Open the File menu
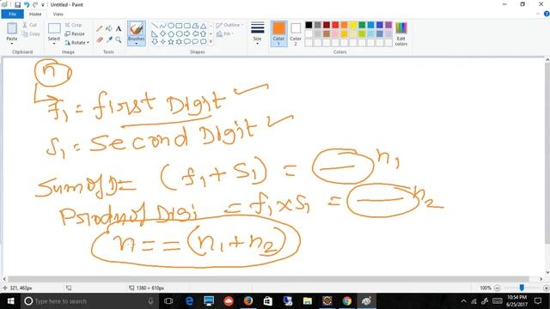The width and height of the screenshot is (550, 309). click(12, 14)
